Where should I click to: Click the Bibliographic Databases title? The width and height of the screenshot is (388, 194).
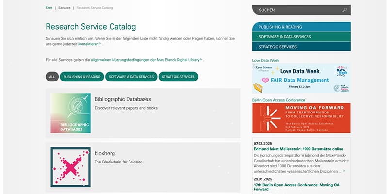coord(123,99)
